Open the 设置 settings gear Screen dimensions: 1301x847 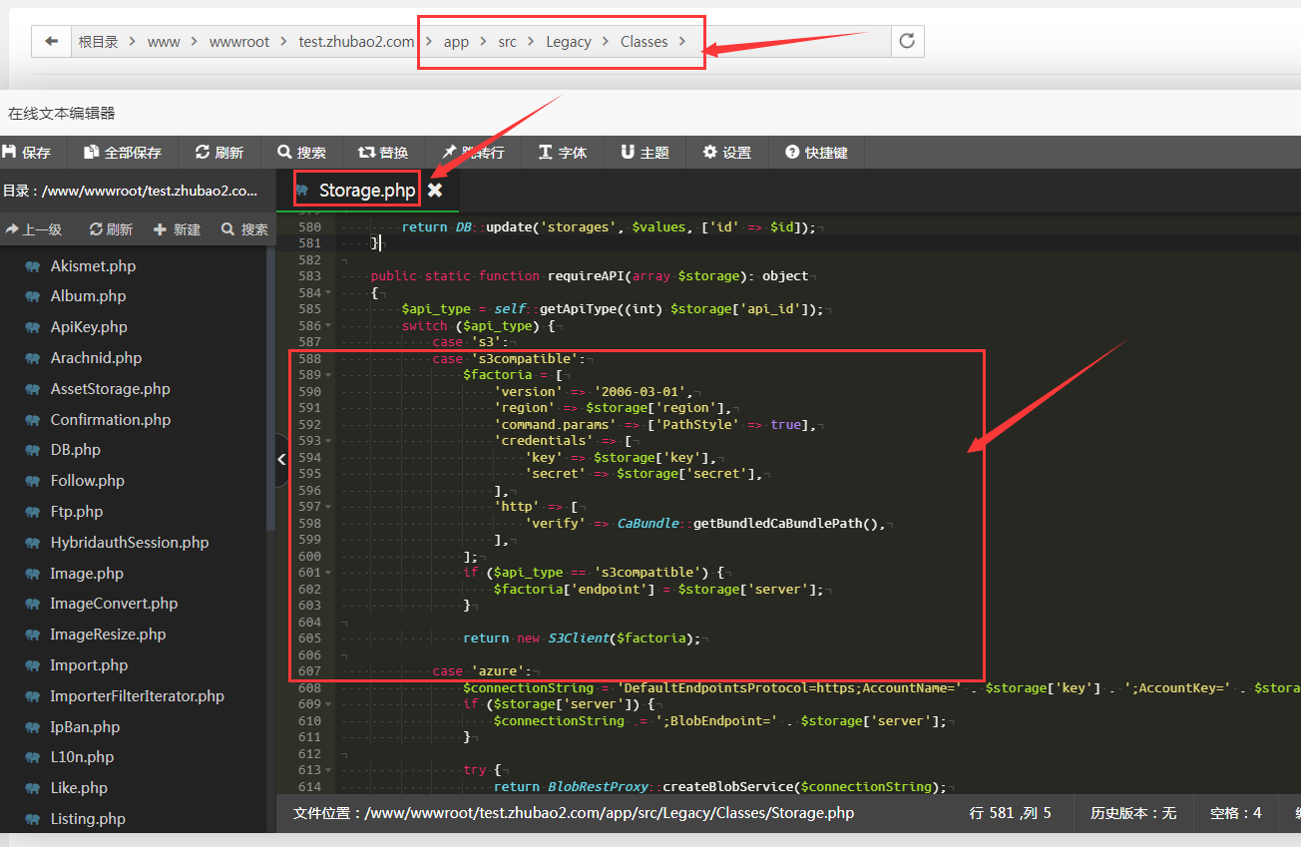[x=727, y=153]
